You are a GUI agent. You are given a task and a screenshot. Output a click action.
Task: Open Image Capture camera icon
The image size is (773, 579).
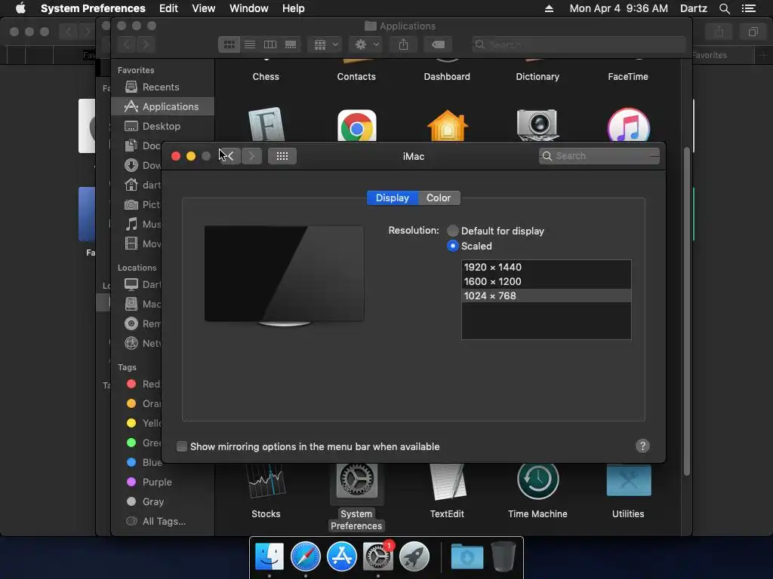[537, 126]
